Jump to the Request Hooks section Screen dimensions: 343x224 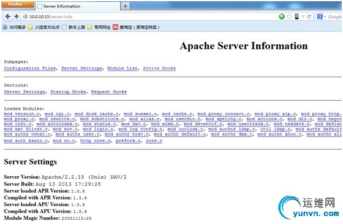[x=109, y=91]
